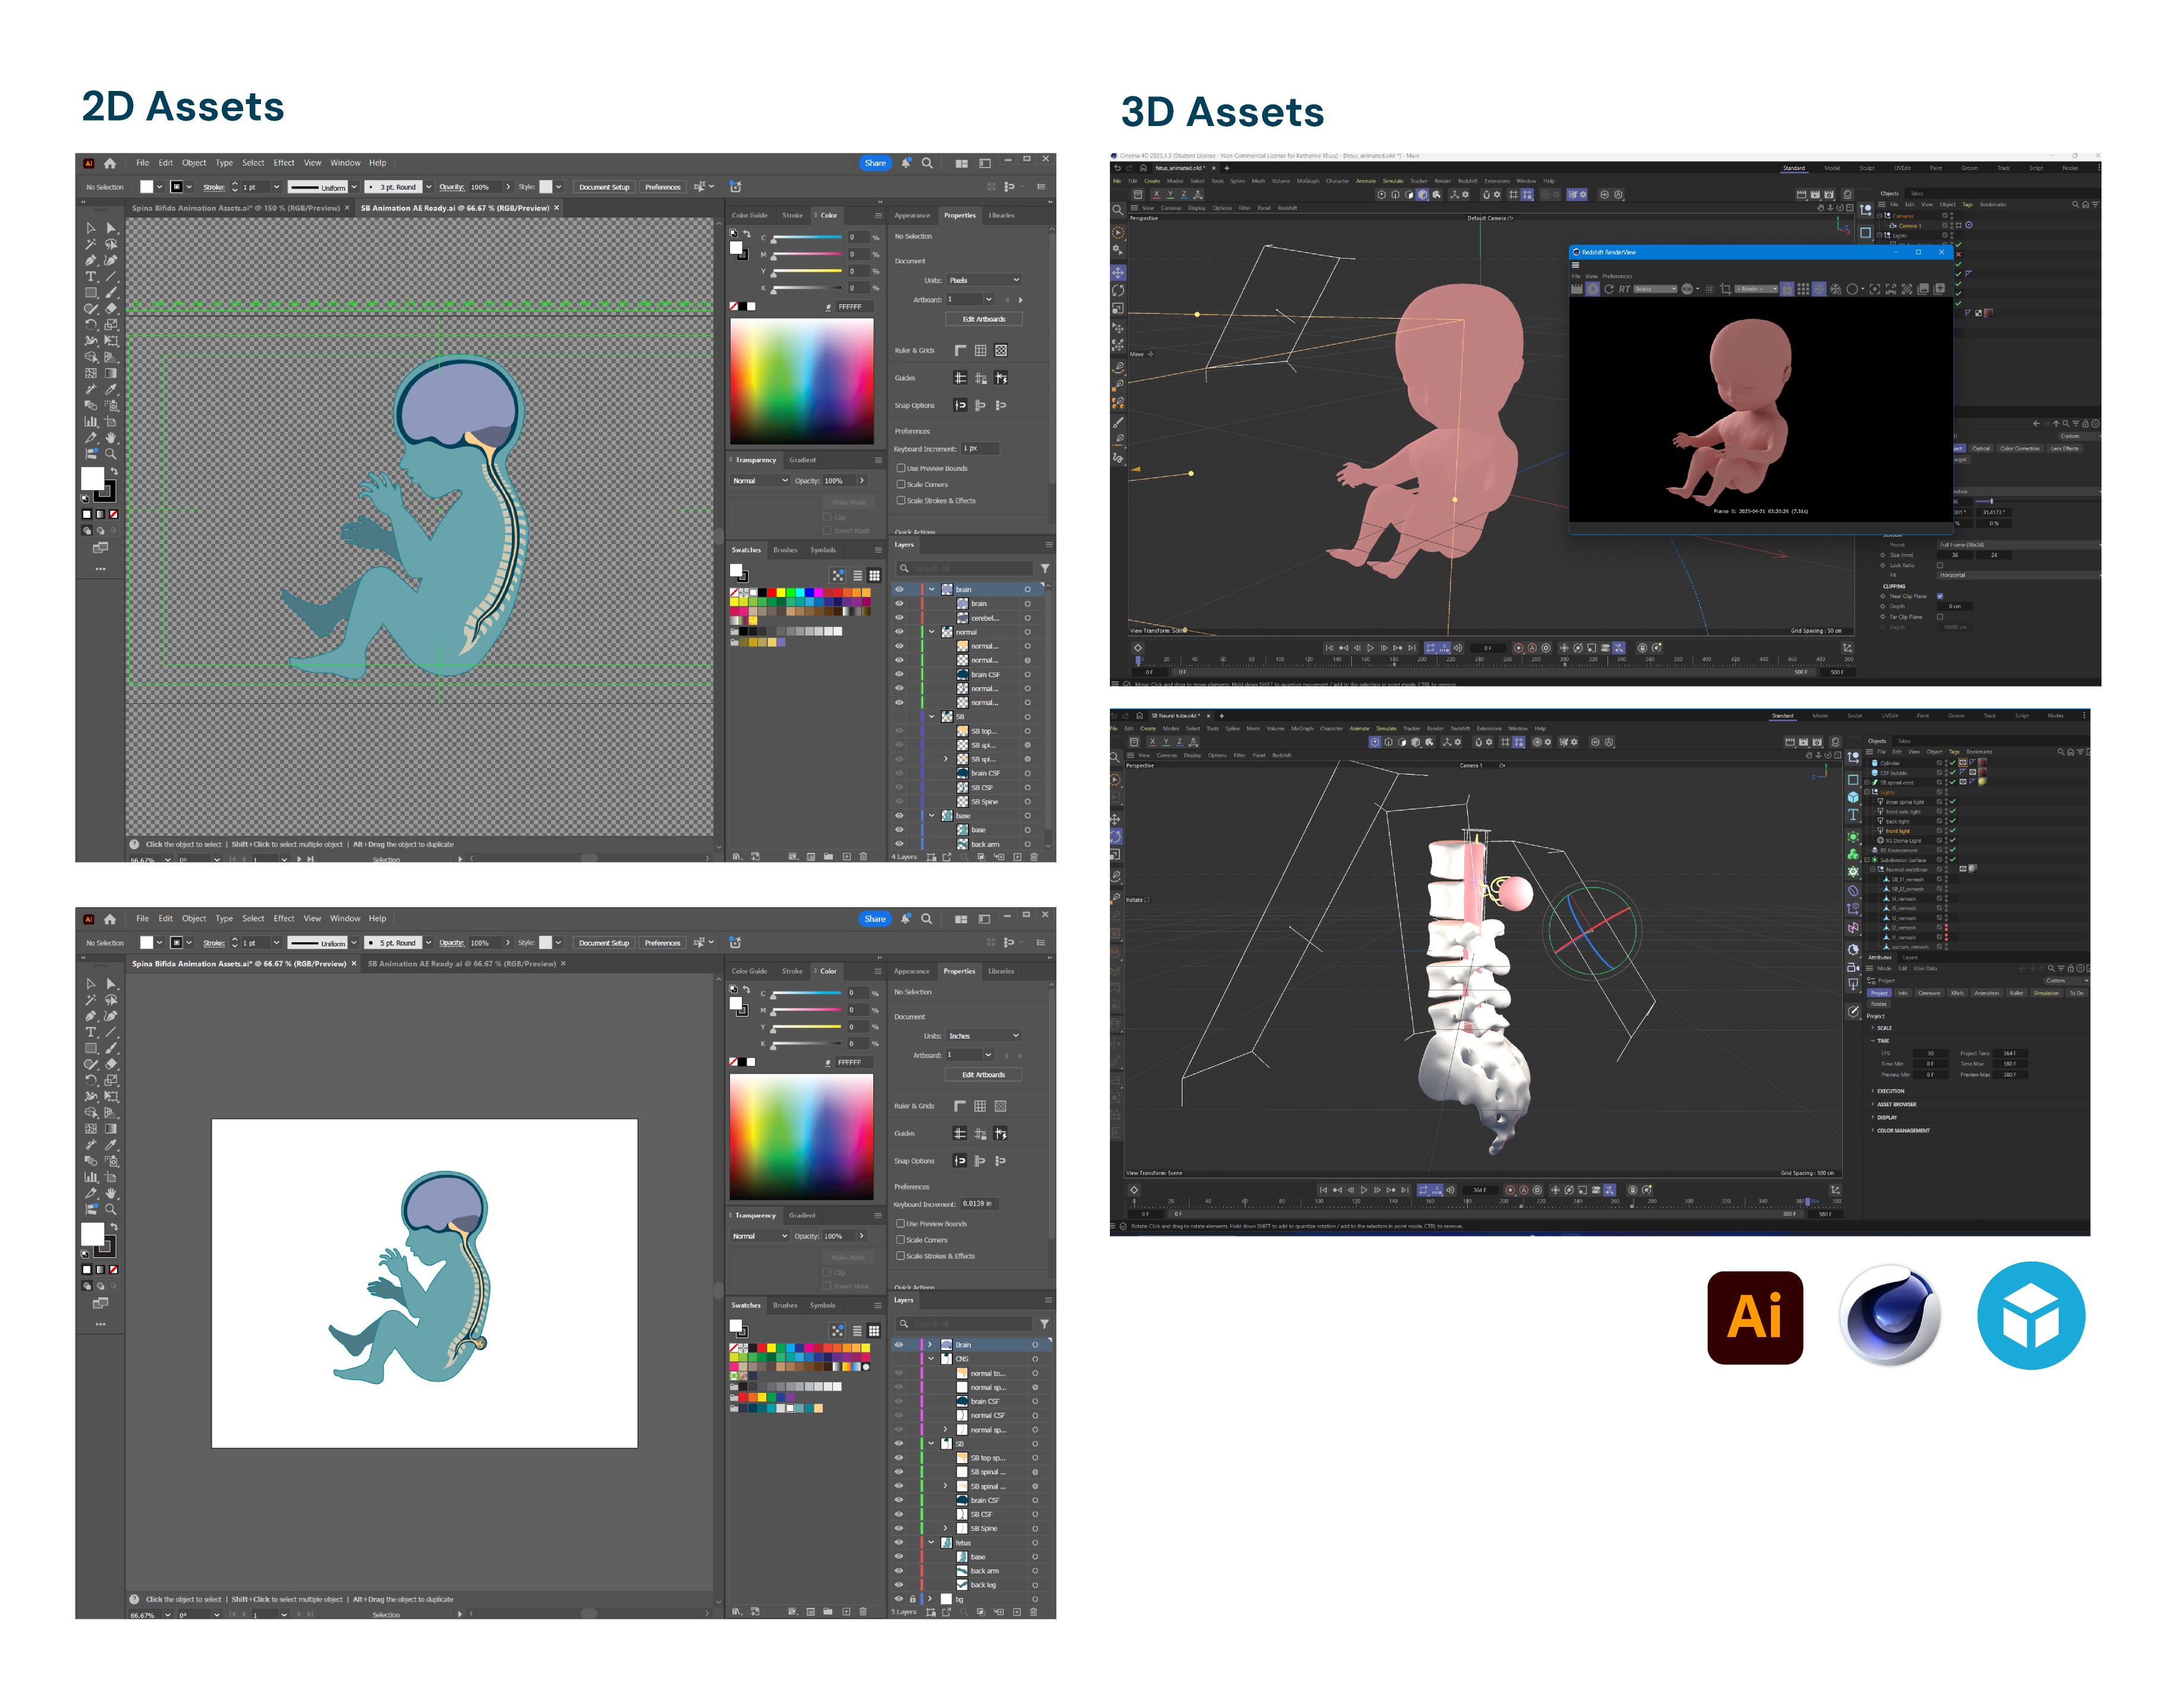Open the Units dropdown showing Pixels

[984, 280]
